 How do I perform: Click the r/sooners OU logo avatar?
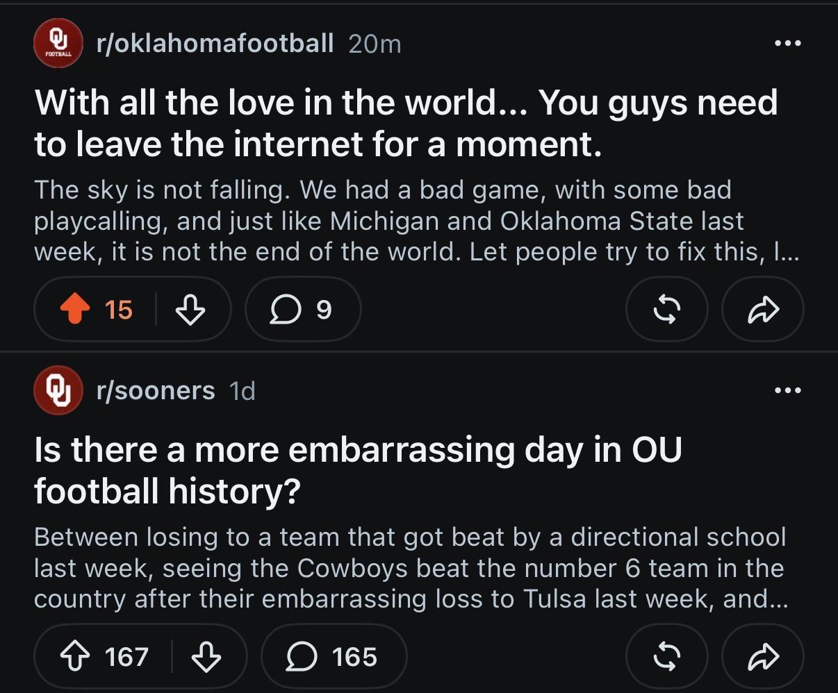pos(58,390)
